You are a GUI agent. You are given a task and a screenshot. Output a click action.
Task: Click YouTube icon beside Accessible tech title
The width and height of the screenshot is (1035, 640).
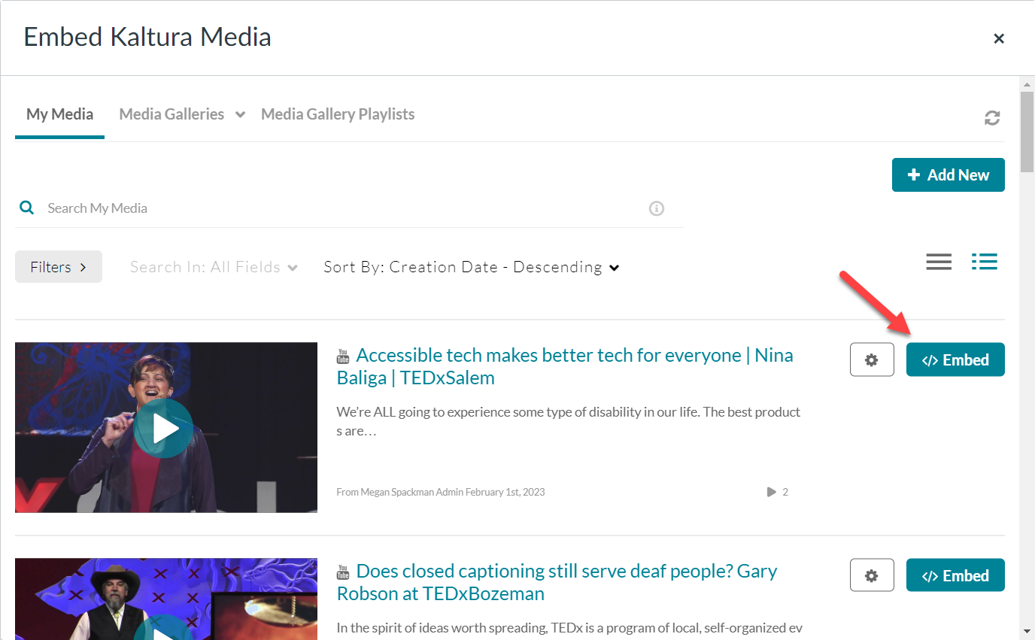click(343, 356)
